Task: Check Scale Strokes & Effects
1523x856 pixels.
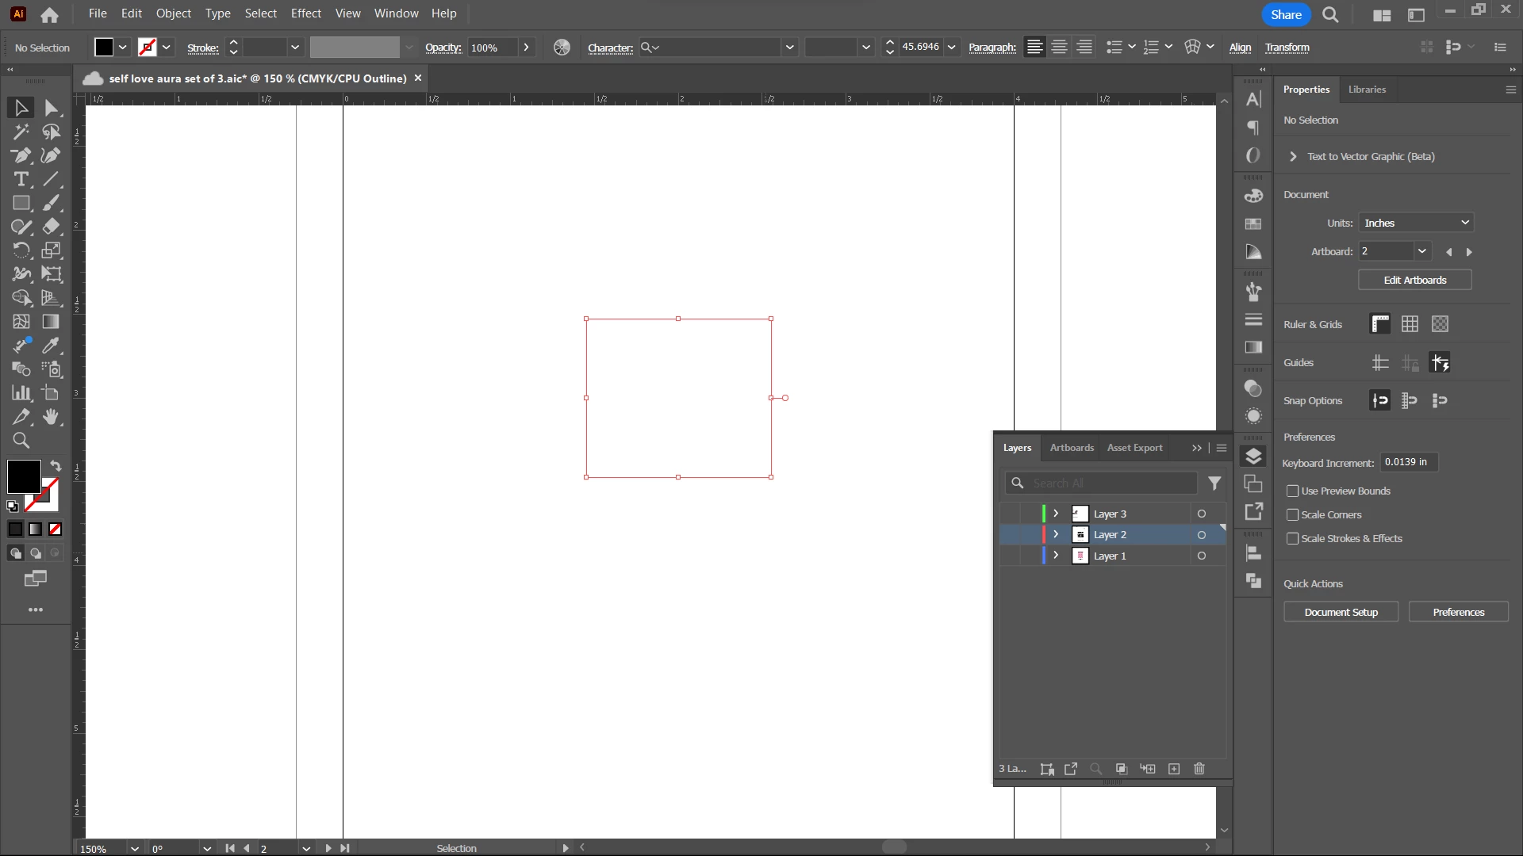Action: pos(1292,539)
